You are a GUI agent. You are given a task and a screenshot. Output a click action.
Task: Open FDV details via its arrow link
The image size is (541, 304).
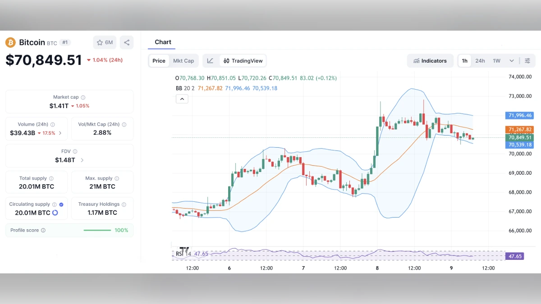pyautogui.click(x=82, y=160)
